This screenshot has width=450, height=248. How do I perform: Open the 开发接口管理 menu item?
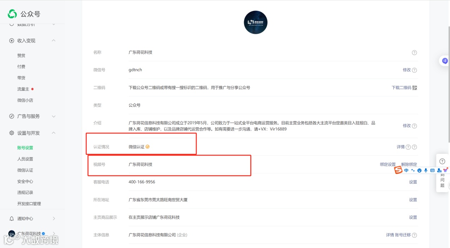point(29,203)
